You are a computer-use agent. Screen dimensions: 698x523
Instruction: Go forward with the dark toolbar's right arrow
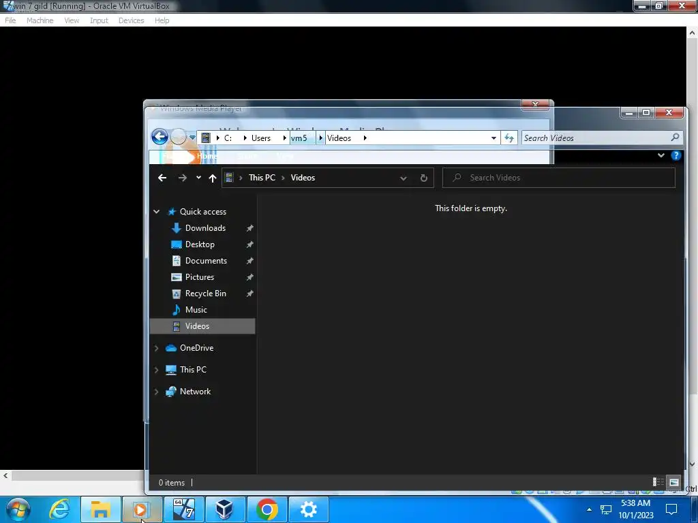coord(183,178)
